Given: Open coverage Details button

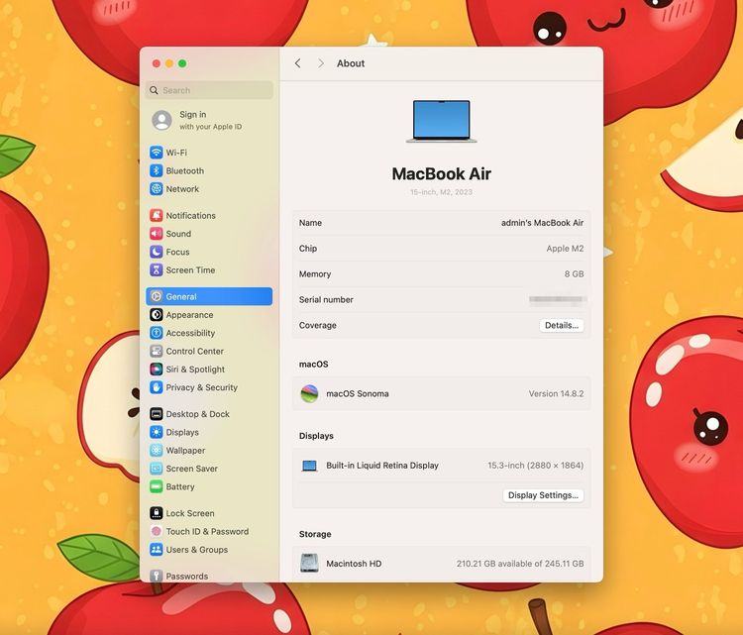Looking at the screenshot, I should click(562, 325).
